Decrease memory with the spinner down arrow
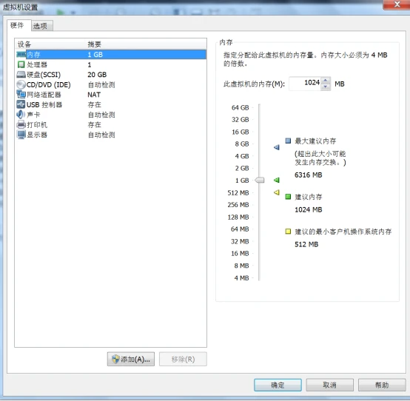 coord(326,87)
